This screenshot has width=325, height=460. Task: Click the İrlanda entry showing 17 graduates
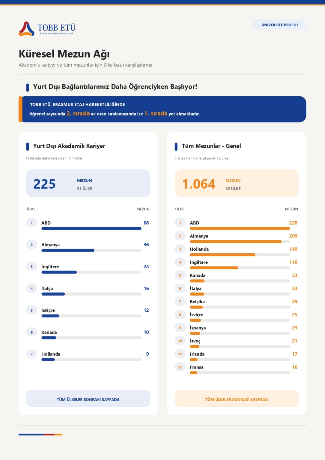pos(237,356)
